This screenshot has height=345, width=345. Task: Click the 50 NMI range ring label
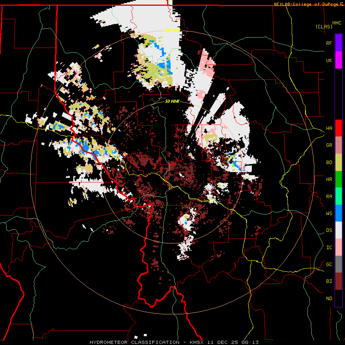click(172, 102)
